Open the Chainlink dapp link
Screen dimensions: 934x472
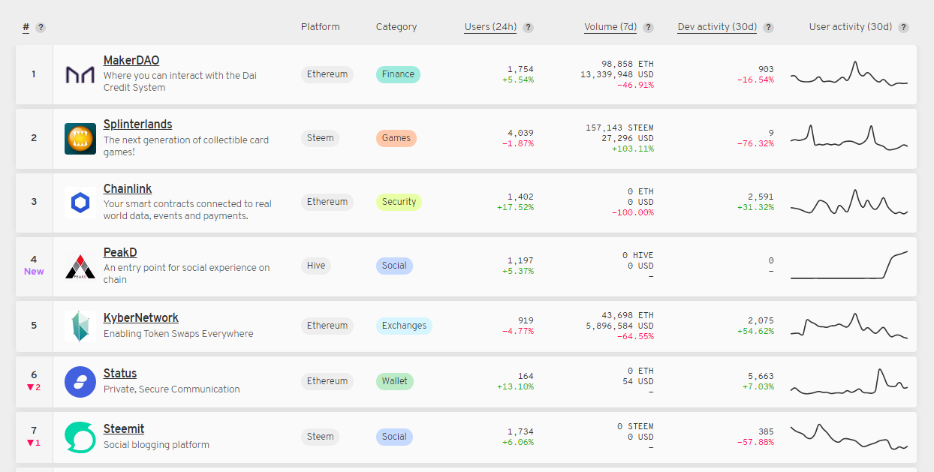[x=128, y=188]
